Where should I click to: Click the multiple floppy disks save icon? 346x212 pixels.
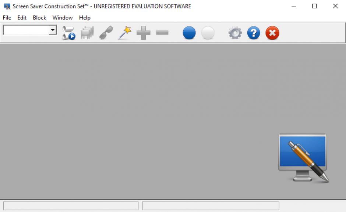87,33
